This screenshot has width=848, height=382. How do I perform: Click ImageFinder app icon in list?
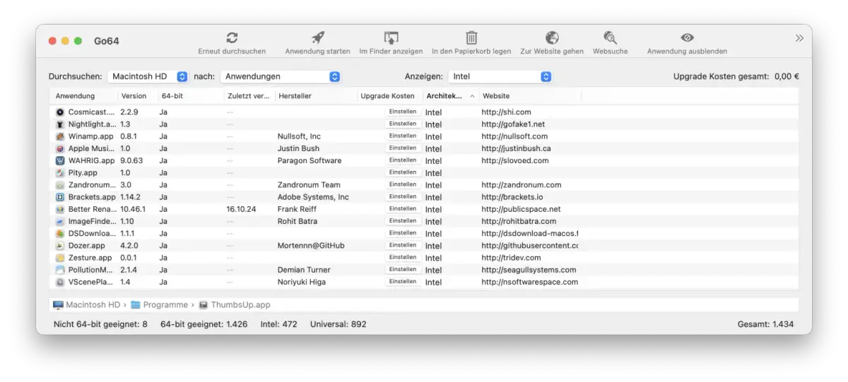tap(60, 221)
